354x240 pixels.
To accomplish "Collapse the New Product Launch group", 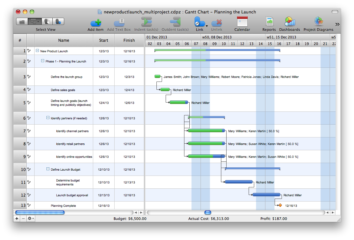I will point(37,51).
